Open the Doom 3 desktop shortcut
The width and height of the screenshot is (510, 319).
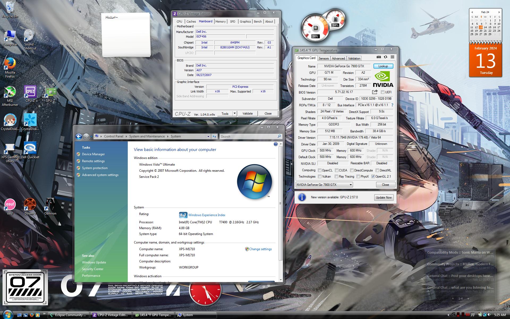30,204
